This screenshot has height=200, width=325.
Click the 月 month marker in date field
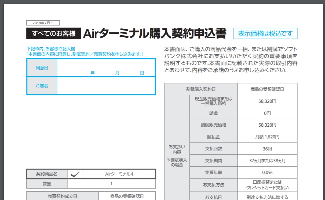[117, 73]
